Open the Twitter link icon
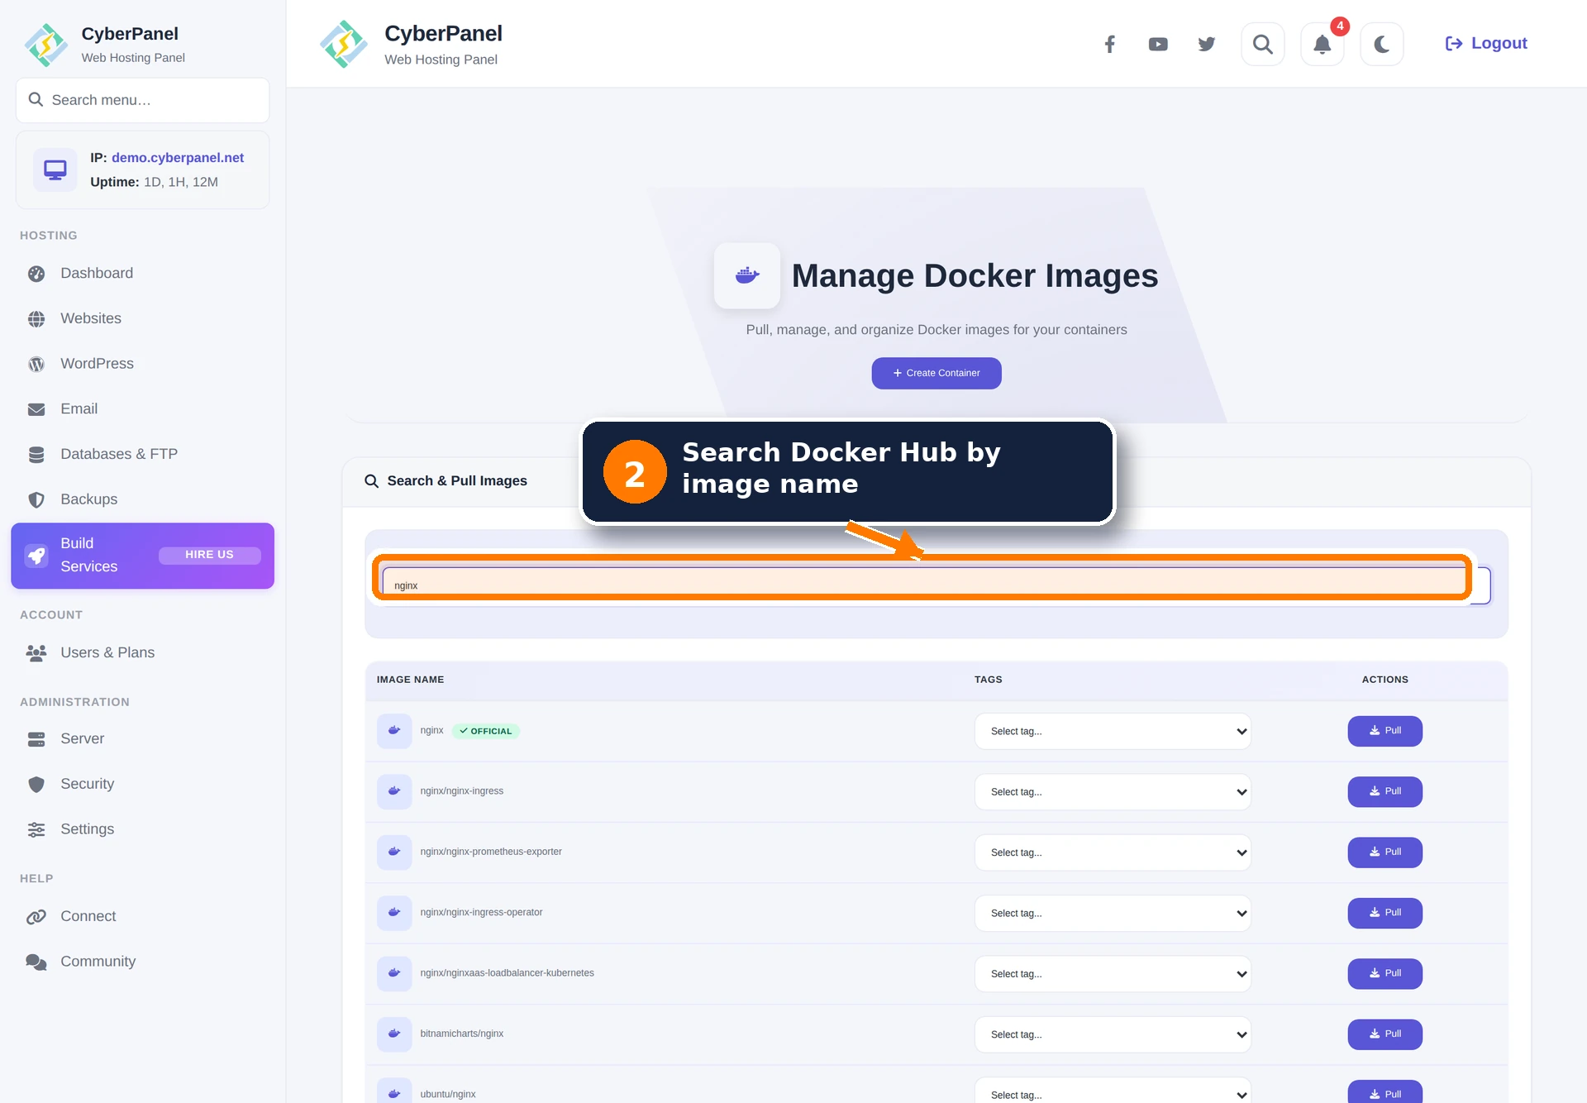1587x1103 pixels. (1207, 44)
